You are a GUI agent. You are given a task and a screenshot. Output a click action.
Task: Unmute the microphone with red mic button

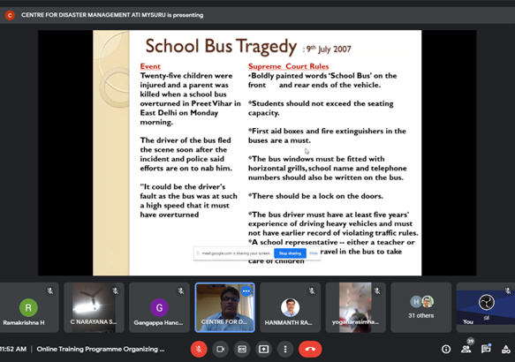[199, 349]
